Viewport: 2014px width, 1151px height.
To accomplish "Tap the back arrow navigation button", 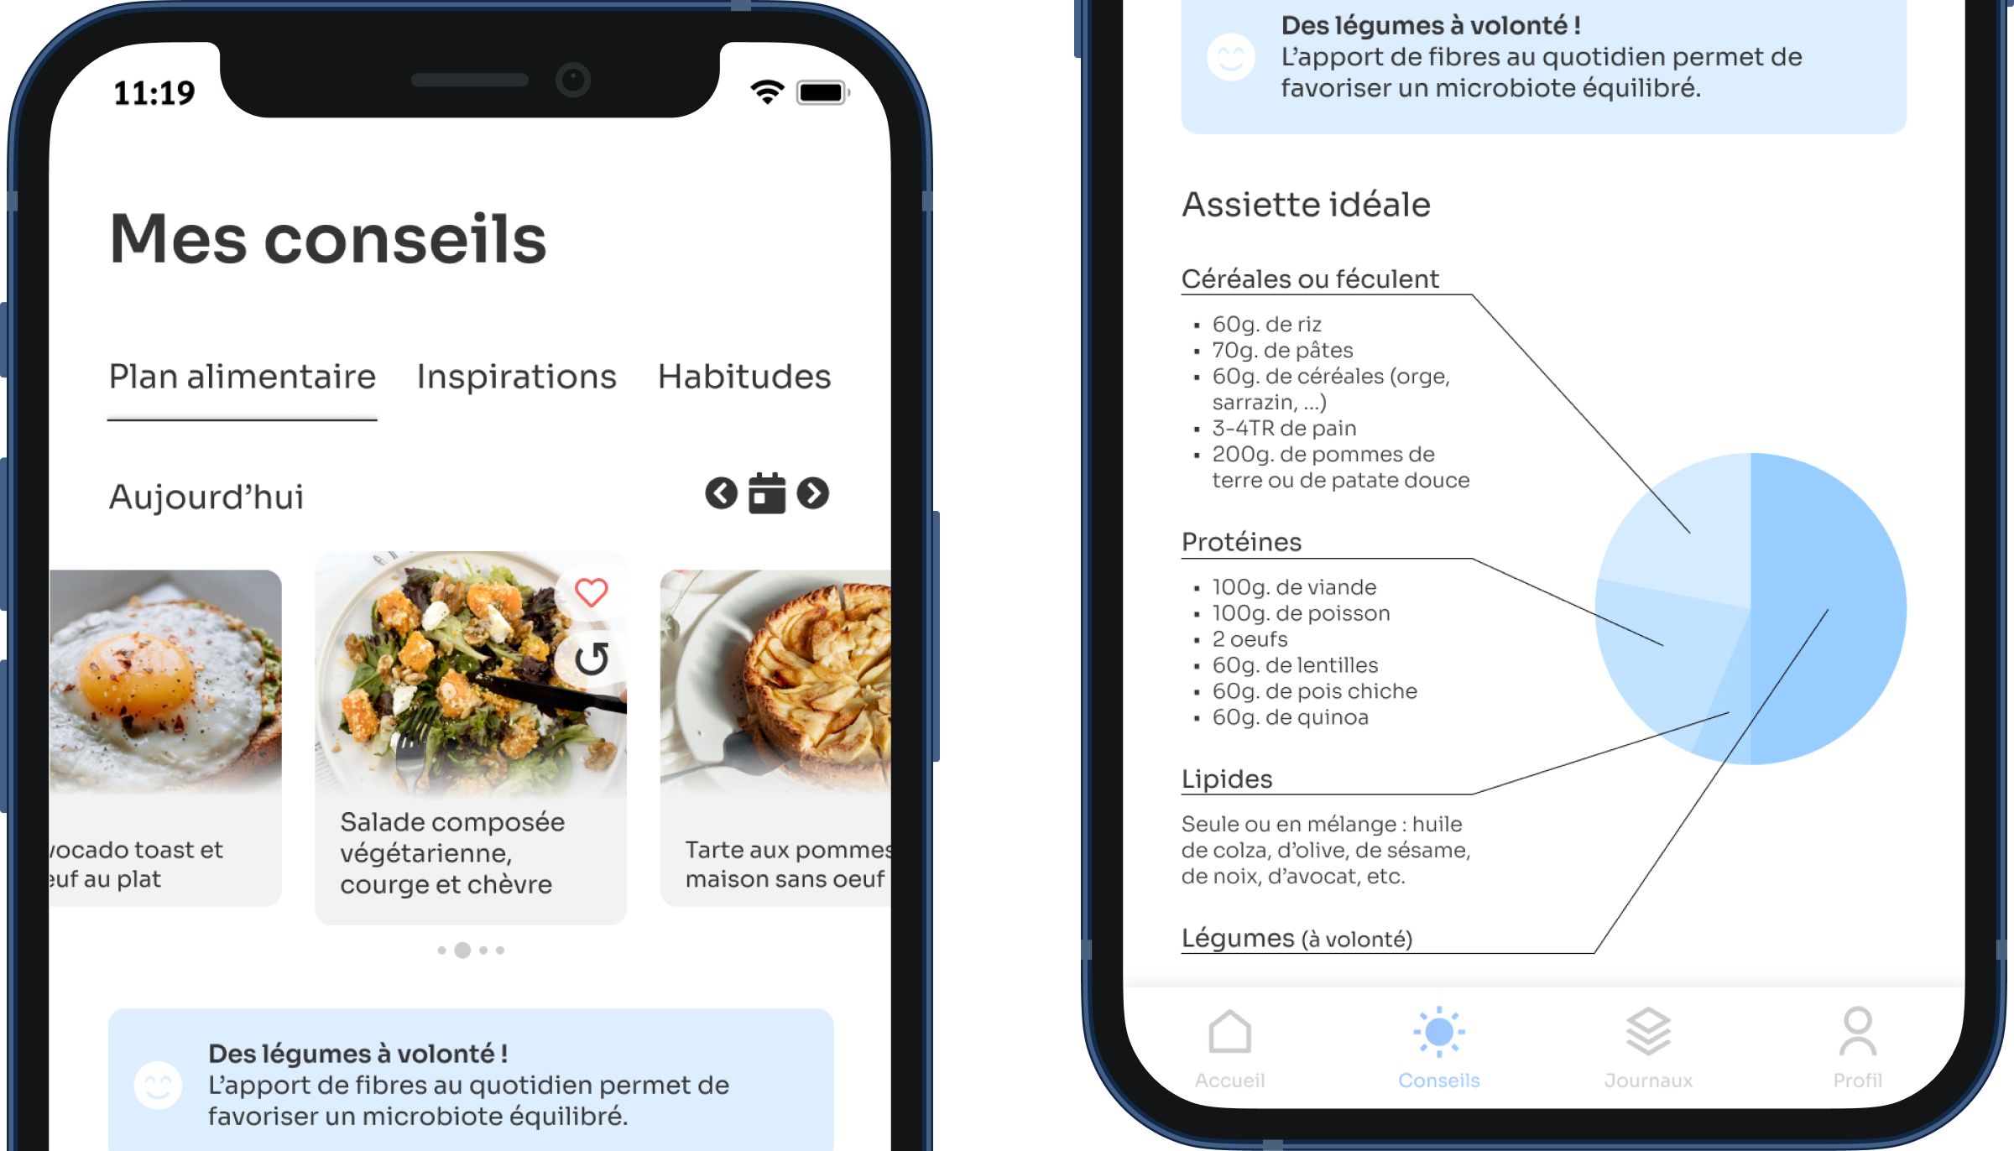I will tap(717, 494).
